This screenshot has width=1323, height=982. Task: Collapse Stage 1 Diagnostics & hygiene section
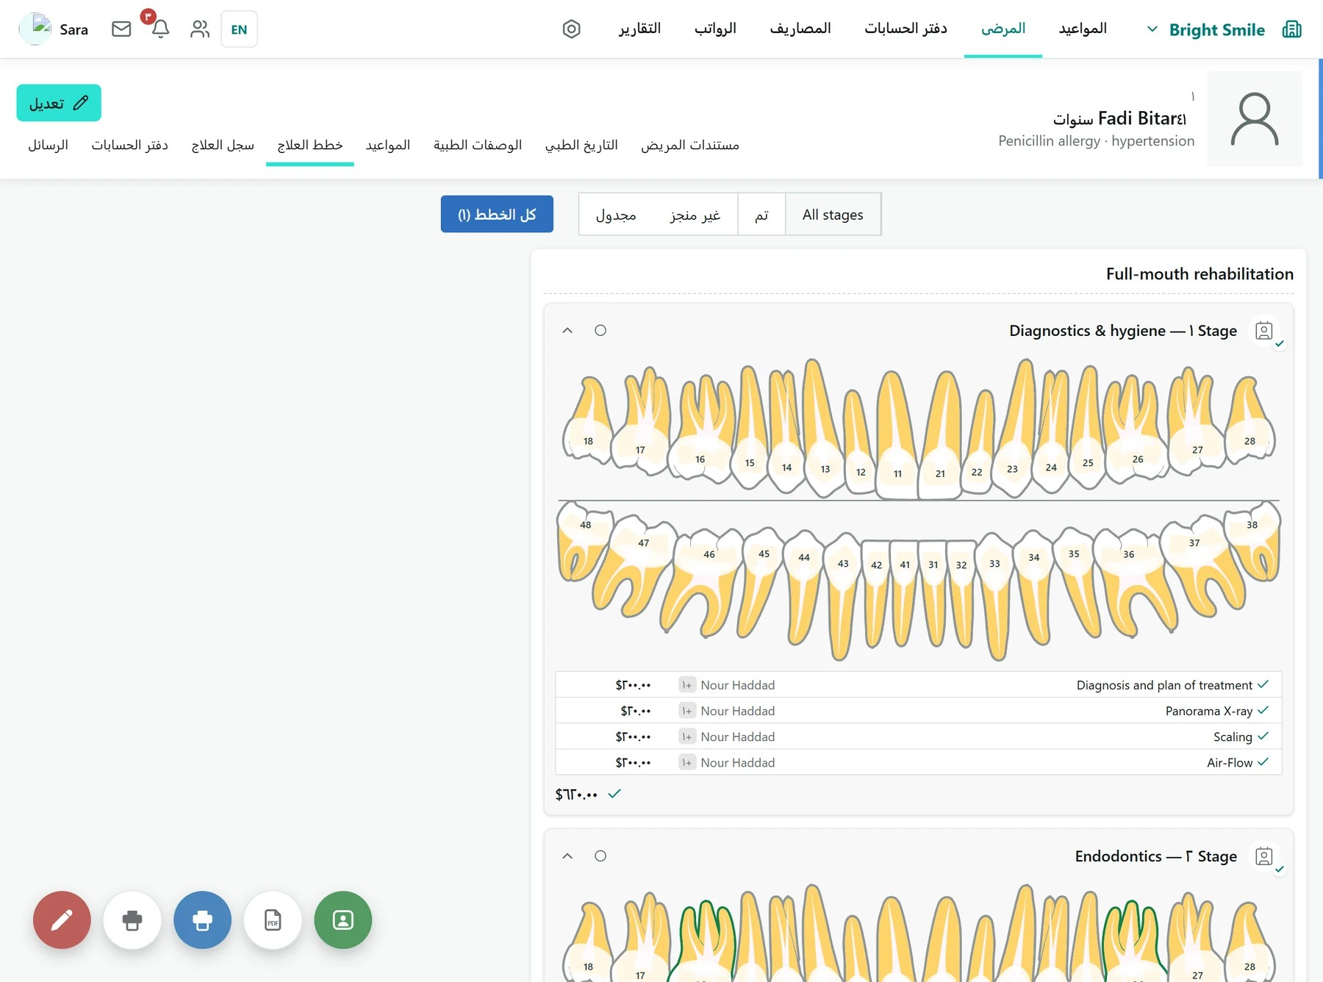(567, 331)
